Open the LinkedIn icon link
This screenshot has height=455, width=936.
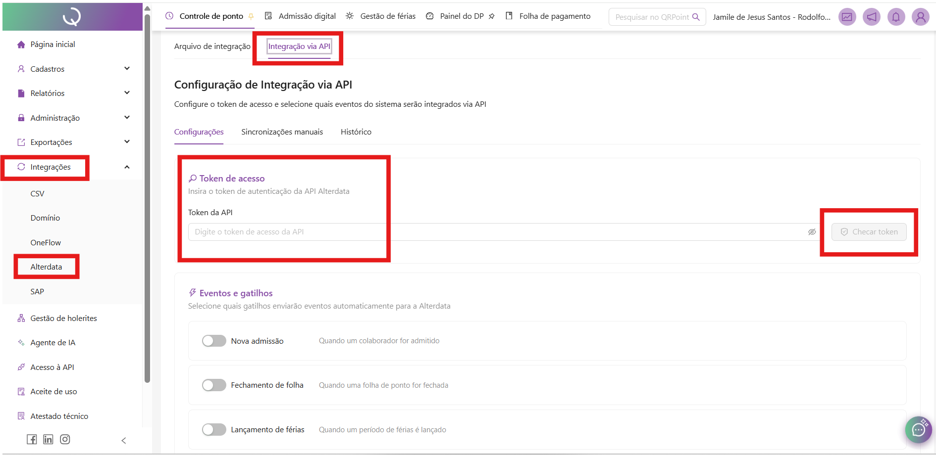pyautogui.click(x=48, y=439)
